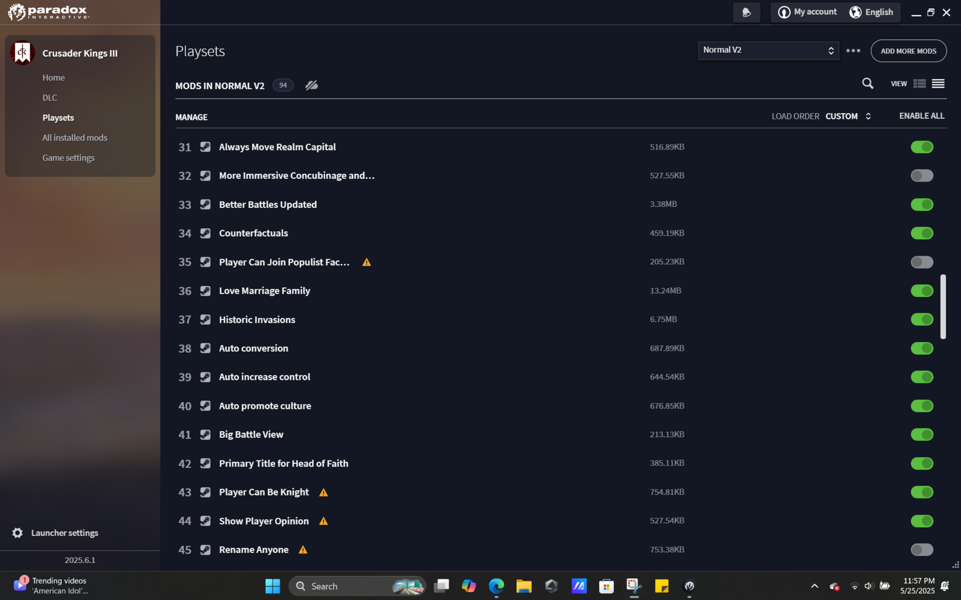The image size is (961, 600).
Task: Click version number 2025.6.1
Action: pyautogui.click(x=80, y=560)
